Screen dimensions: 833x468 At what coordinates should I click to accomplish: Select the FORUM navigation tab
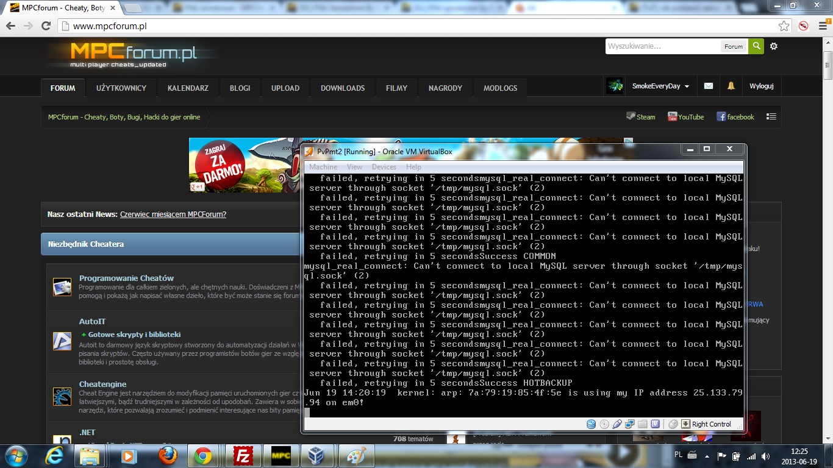[63, 88]
